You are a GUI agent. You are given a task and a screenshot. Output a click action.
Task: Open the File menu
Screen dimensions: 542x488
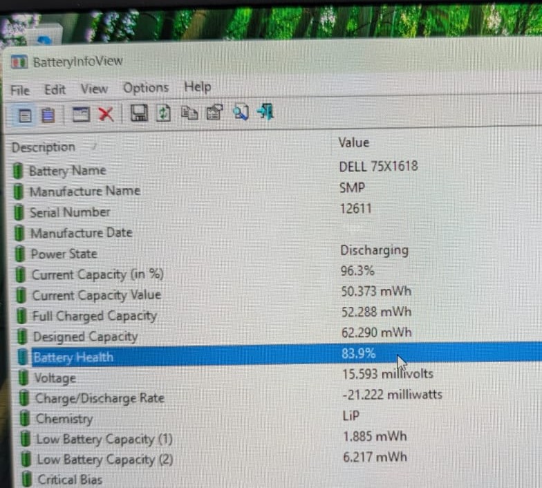click(x=19, y=91)
